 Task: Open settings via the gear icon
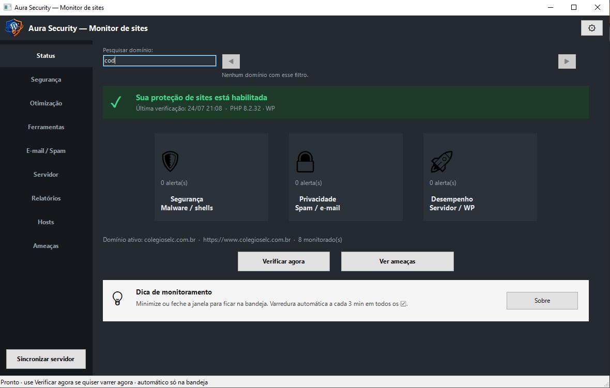click(591, 28)
